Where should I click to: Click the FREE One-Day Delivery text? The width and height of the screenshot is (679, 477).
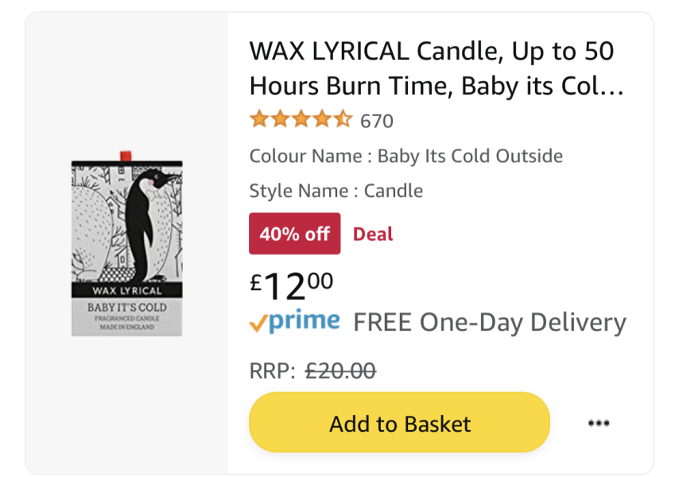tap(489, 323)
